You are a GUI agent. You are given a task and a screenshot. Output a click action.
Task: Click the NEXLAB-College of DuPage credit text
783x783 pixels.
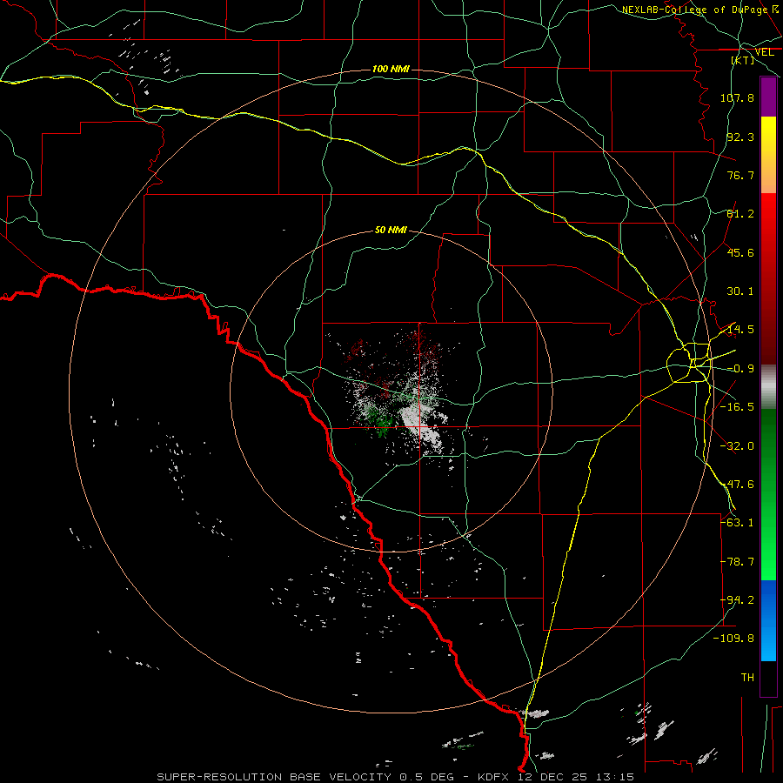coord(700,10)
